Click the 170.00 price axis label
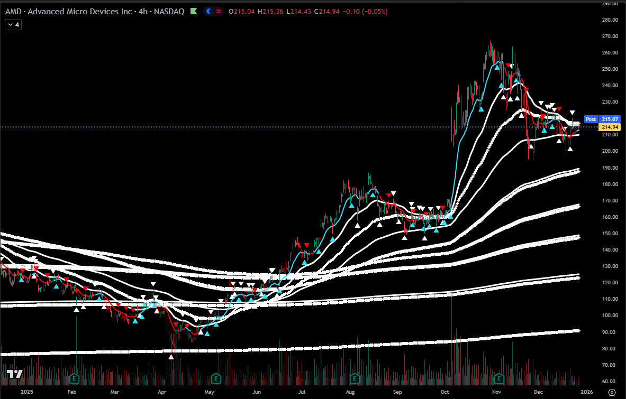The width and height of the screenshot is (626, 399). (610, 200)
